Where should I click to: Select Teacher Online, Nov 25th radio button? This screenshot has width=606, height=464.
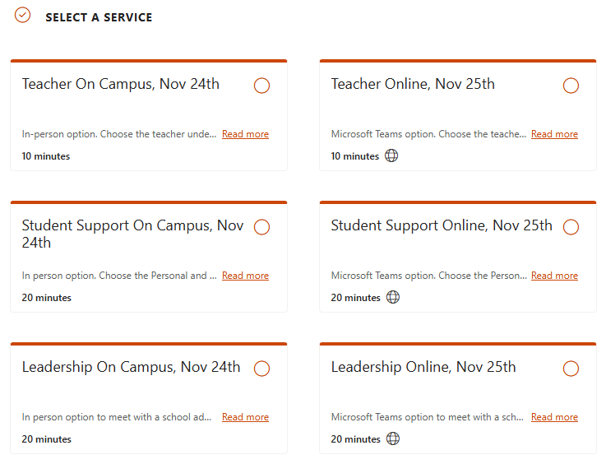pos(571,86)
